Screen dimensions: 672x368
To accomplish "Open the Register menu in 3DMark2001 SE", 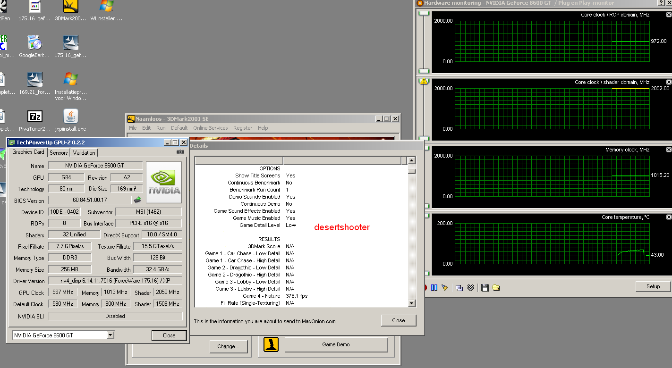I will [x=243, y=128].
